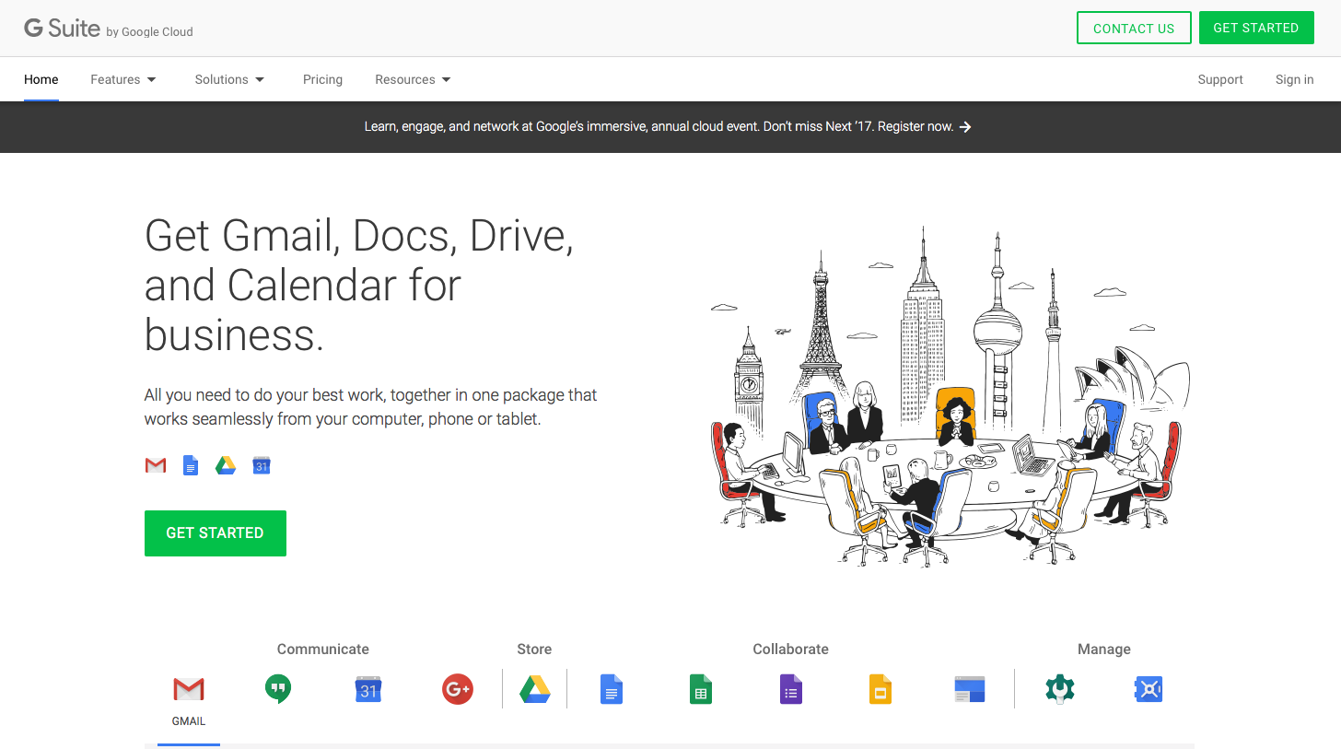This screenshot has width=1341, height=749.
Task: Select the Calendar icon in Communicate
Action: pos(368,689)
